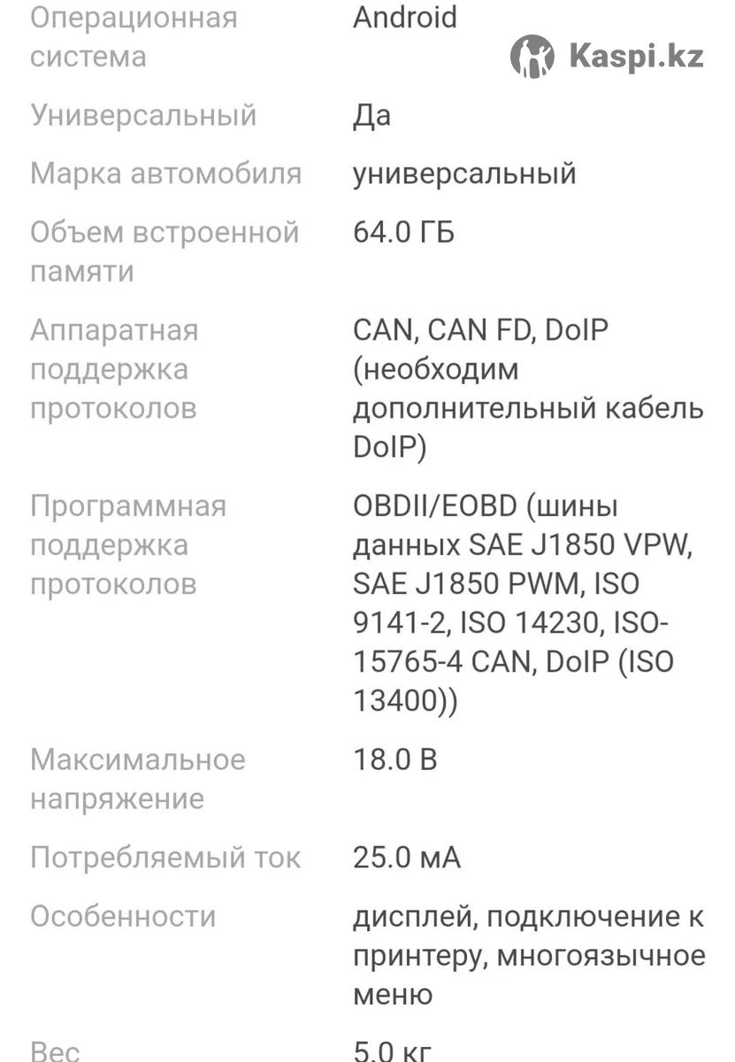Click the Kaspi.kz brand name text
The width and height of the screenshot is (735, 1062).
(x=636, y=57)
